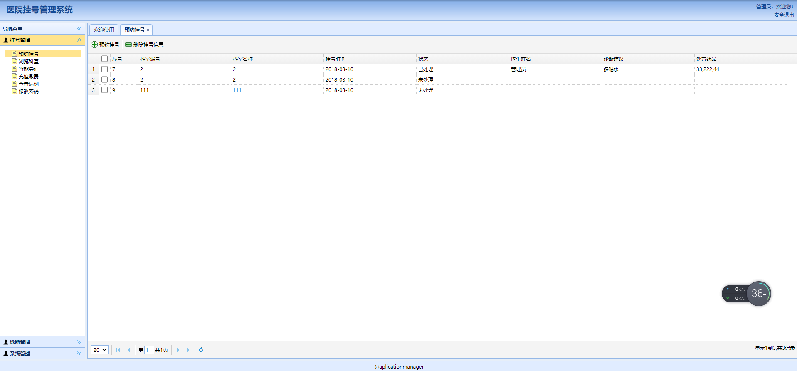Click the 删除挂号信息 minus icon
797x371 pixels.
[x=128, y=45]
